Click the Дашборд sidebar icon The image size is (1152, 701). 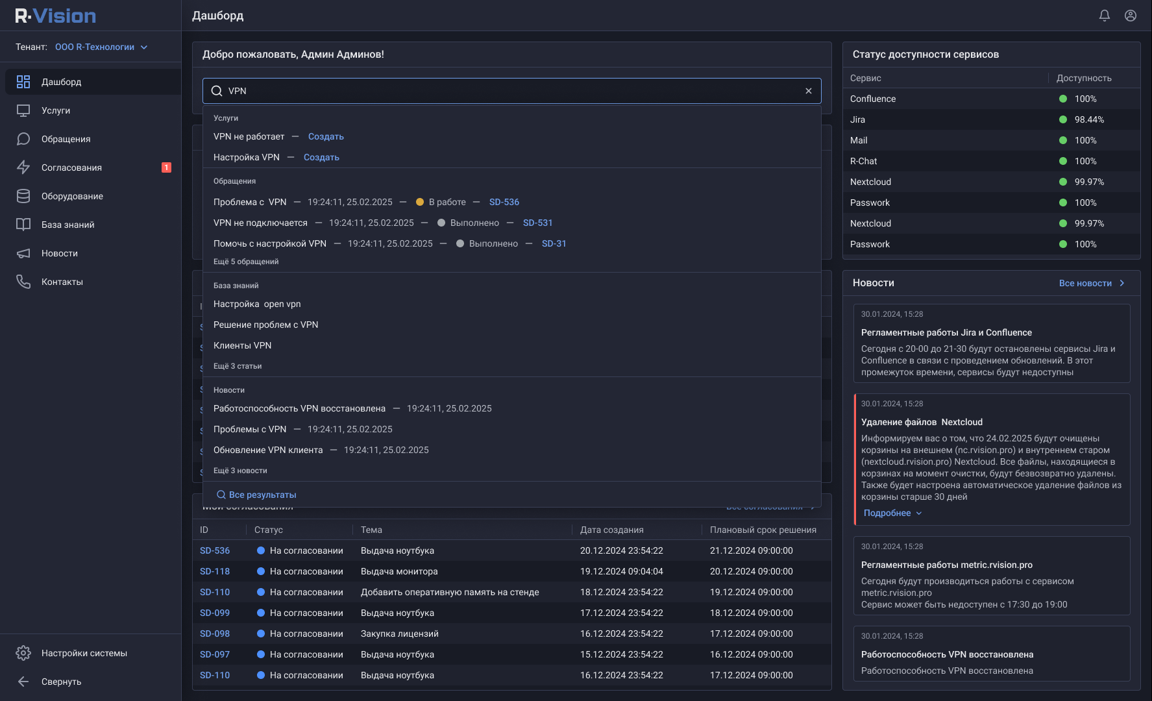[x=23, y=82]
